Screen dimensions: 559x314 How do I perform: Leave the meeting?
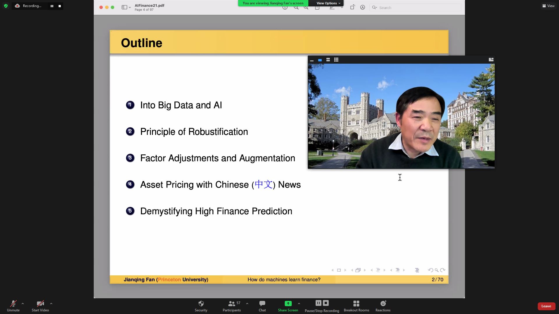click(546, 306)
